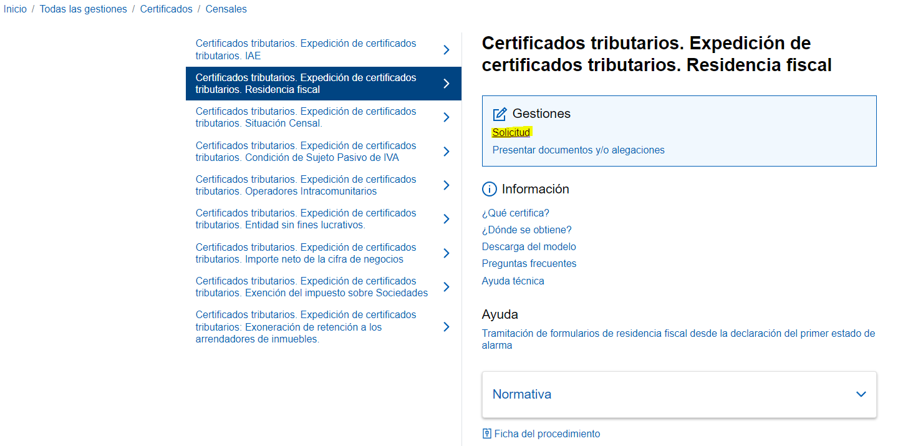Open Censales from the breadcrumb

(x=226, y=9)
